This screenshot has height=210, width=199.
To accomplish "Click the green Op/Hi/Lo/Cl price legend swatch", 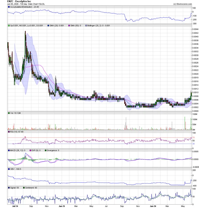I will 9,26.
